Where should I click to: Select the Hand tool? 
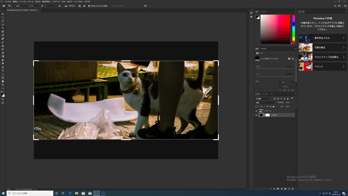coord(3,81)
